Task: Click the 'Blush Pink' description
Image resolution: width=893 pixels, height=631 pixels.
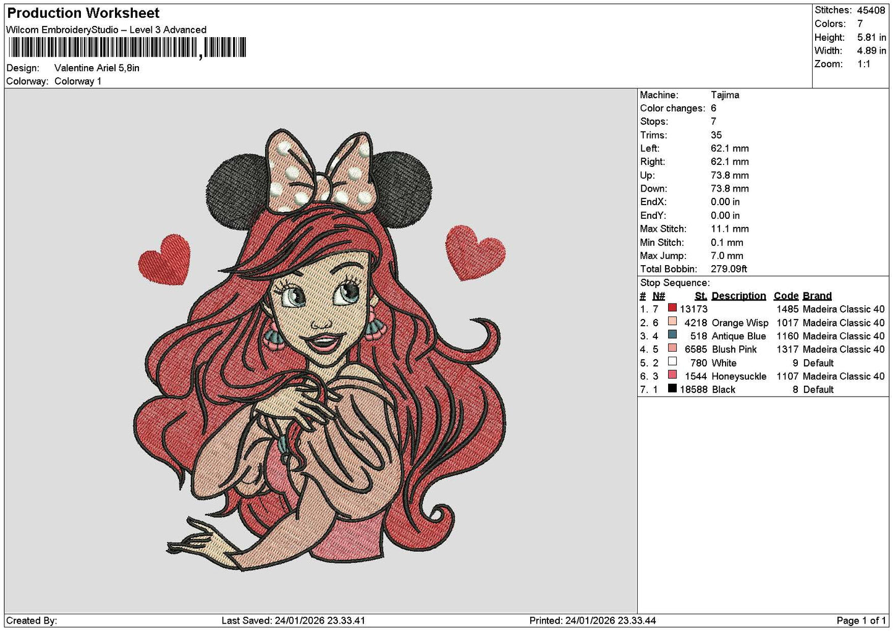Action: [734, 349]
